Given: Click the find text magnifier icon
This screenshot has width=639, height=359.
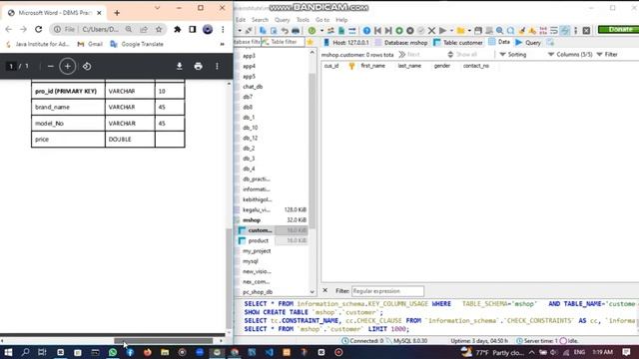Looking at the screenshot, I should pyautogui.click(x=499, y=31).
